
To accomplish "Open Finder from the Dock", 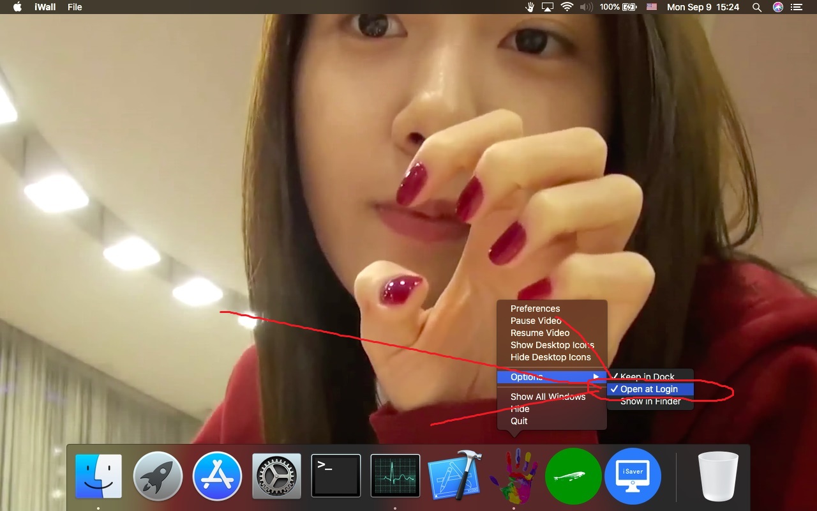I will coord(98,476).
